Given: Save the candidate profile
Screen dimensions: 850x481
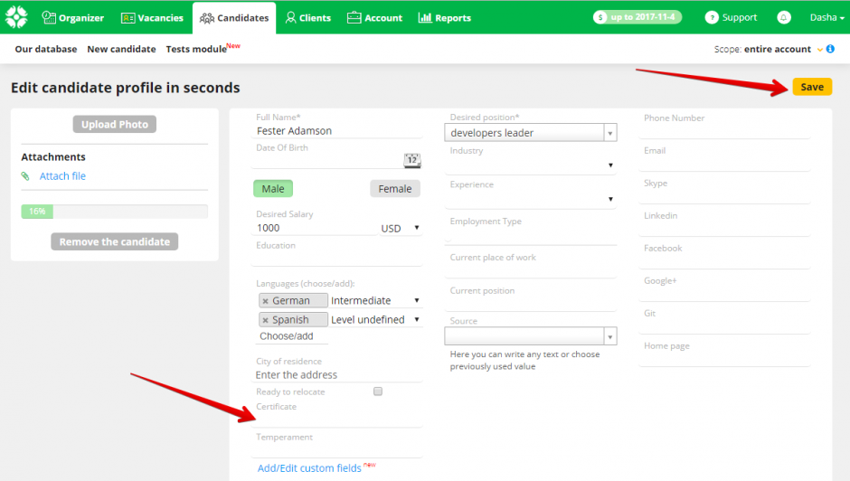Looking at the screenshot, I should 811,87.
